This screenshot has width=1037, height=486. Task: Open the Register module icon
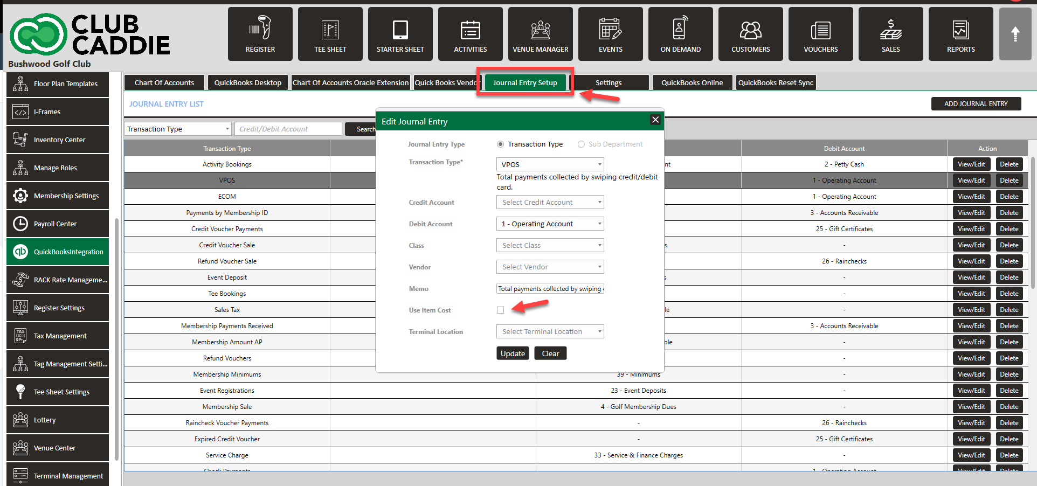click(x=260, y=33)
